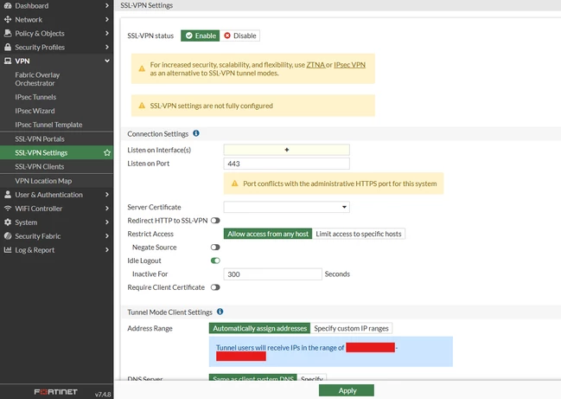Enable Require Client Certificate switch

pyautogui.click(x=215, y=287)
